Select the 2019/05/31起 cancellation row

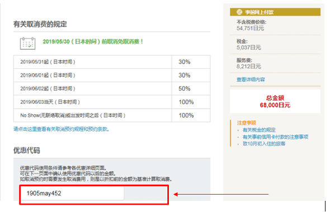tap(112, 62)
